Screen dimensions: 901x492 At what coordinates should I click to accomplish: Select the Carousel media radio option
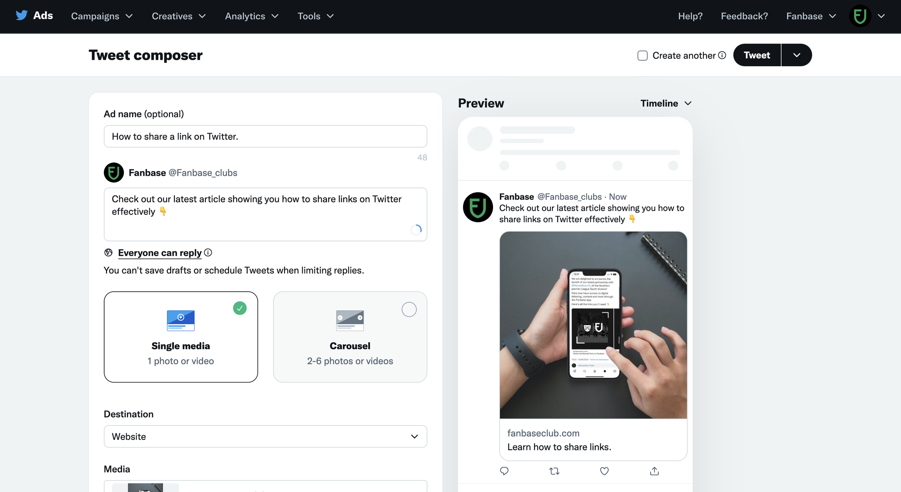(409, 309)
